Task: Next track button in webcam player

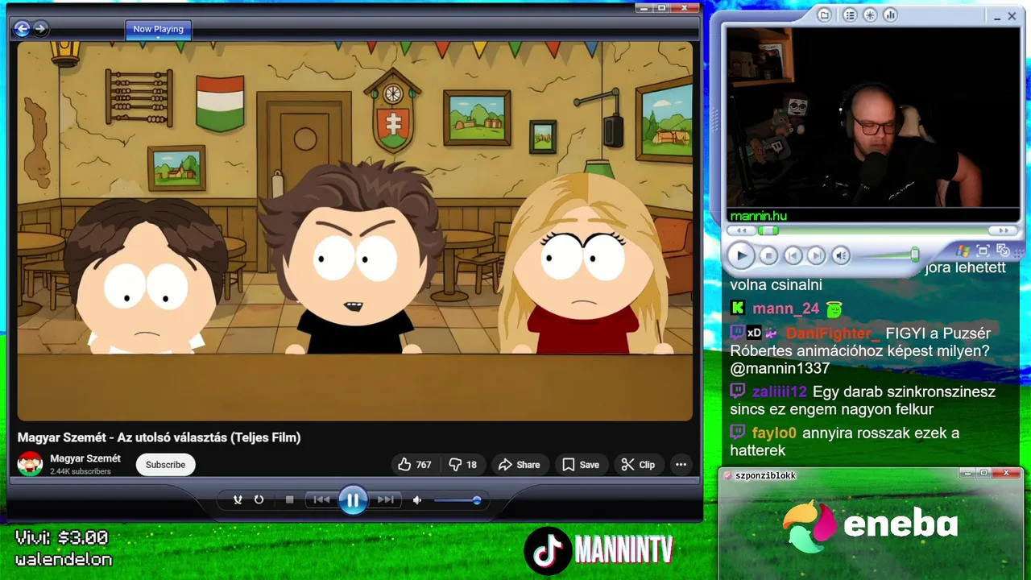Action: pos(817,256)
